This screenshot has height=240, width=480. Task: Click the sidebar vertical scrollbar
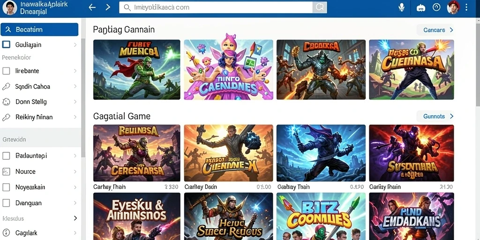click(x=83, y=98)
